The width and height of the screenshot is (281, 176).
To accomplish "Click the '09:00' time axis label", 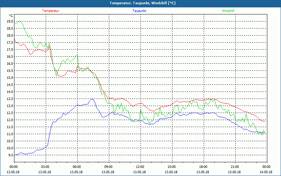I will tap(108, 167).
